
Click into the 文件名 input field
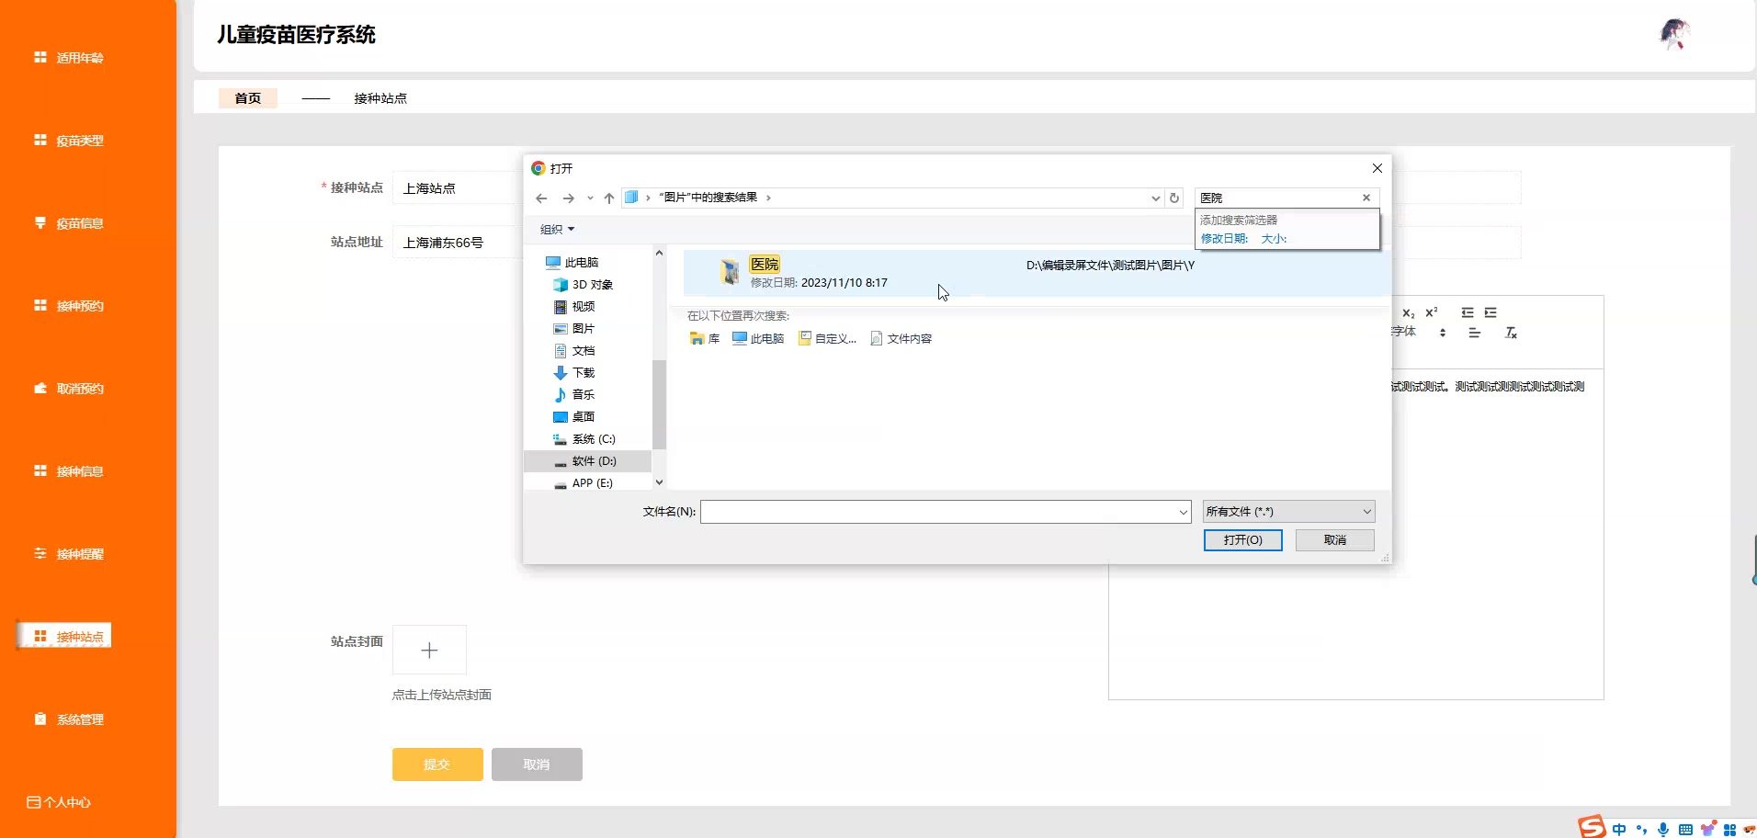pyautogui.click(x=938, y=512)
